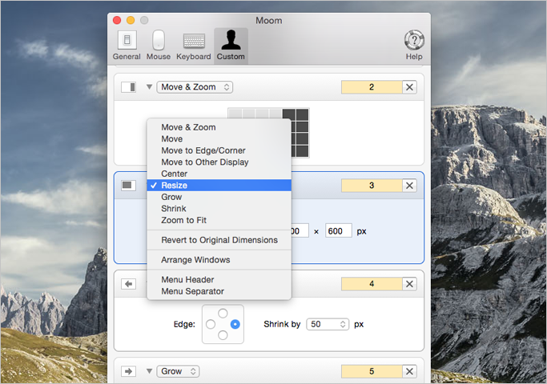
Task: Choose Shrink from the popup menu
Action: 219,208
